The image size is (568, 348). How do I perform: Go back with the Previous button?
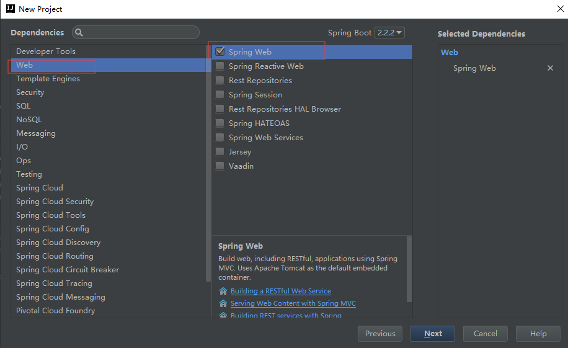click(380, 334)
